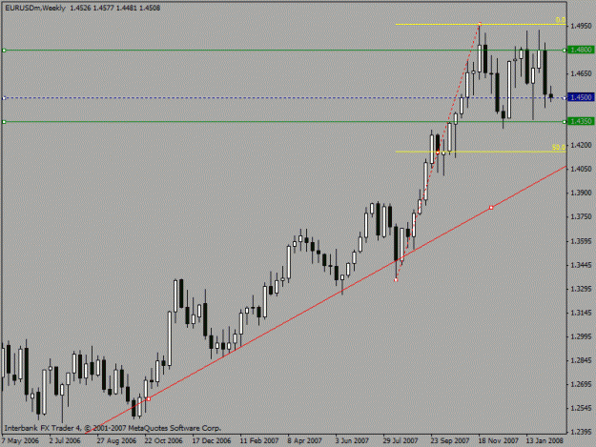Click the green 1.4800 price tag
Image resolution: width=596 pixels, height=447 pixels.
pyautogui.click(x=581, y=50)
